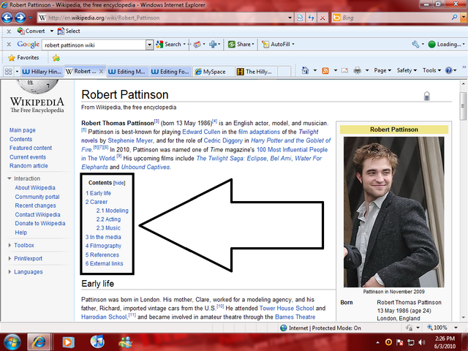Open a new blank tab
468x351 pixels.
(x=284, y=72)
